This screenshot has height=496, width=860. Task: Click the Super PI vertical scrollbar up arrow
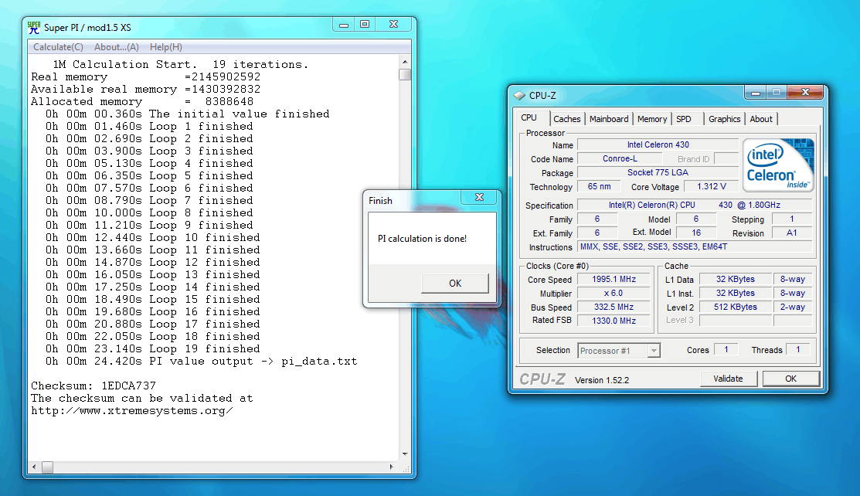click(x=405, y=62)
